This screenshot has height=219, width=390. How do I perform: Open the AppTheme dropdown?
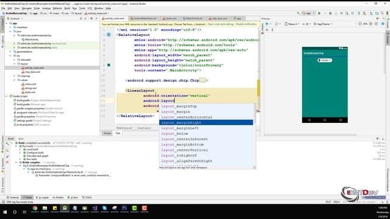click(323, 24)
